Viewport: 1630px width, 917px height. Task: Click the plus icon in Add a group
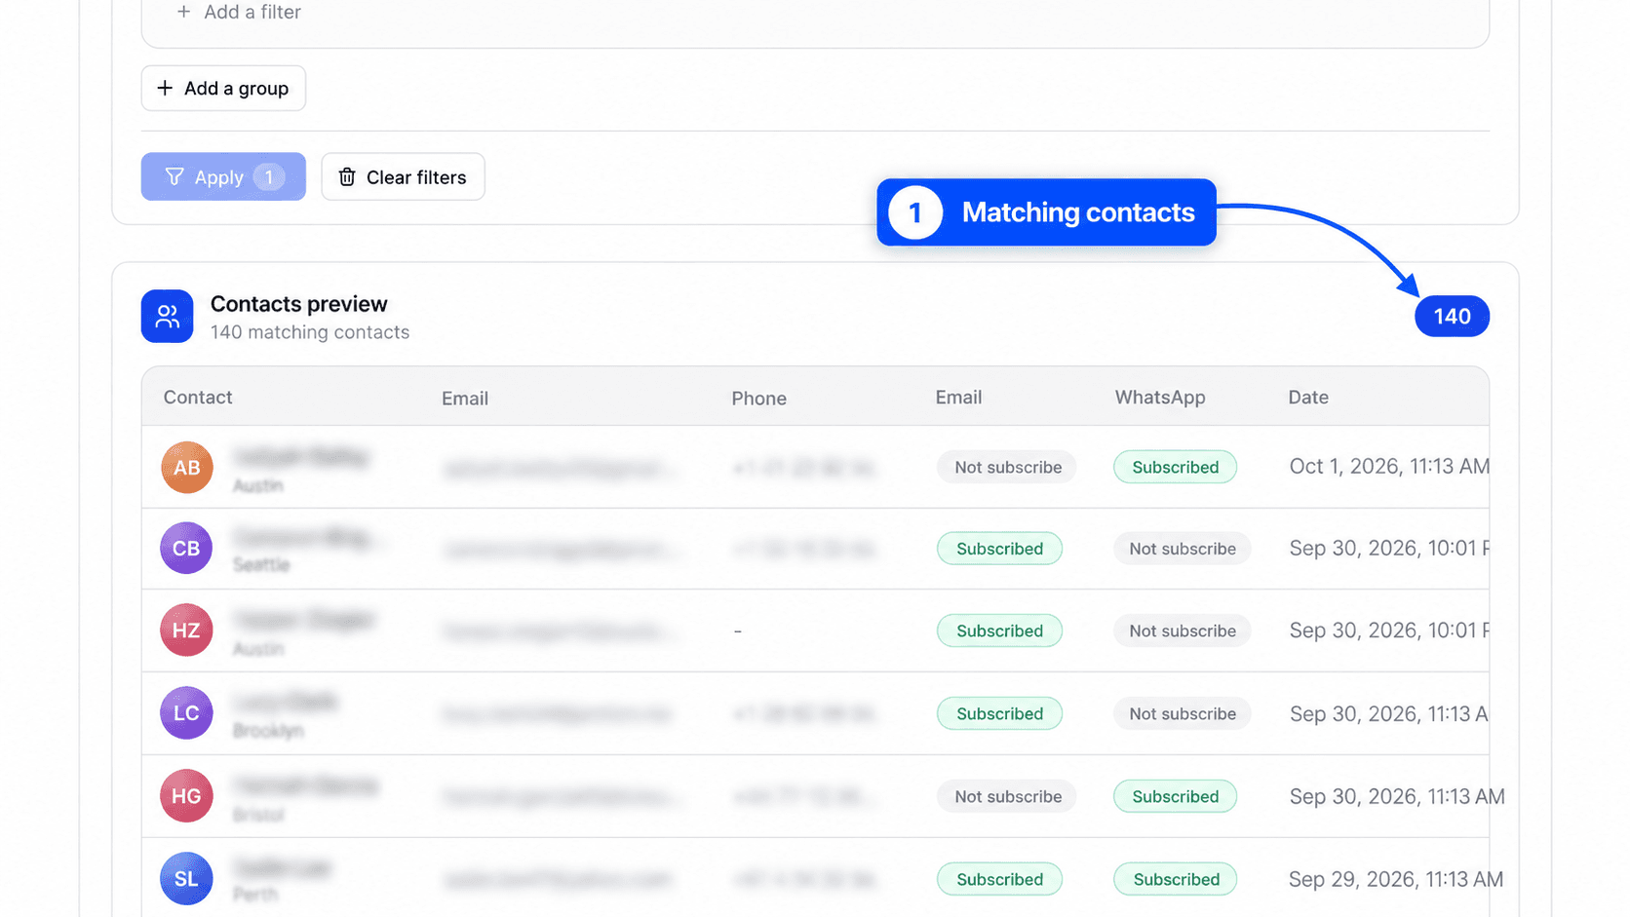[x=165, y=88]
